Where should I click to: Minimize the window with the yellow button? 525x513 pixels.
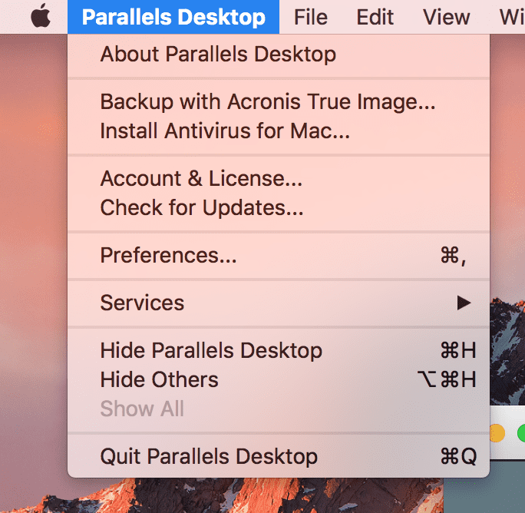[x=497, y=433]
